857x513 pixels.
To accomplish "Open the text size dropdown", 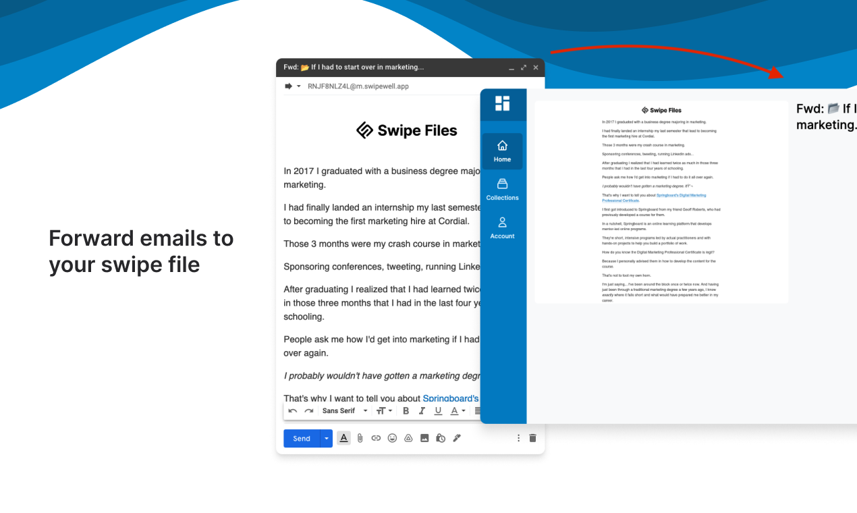I will [x=384, y=410].
